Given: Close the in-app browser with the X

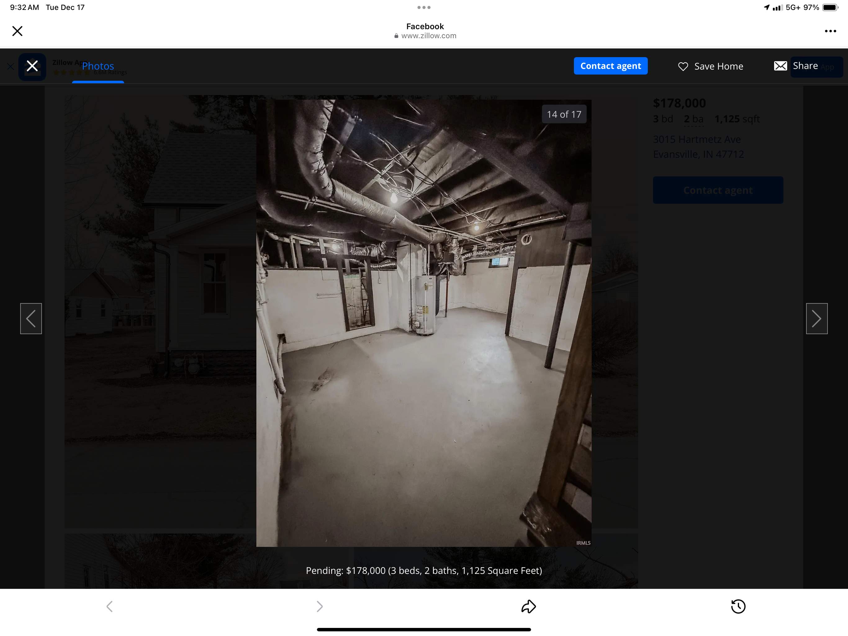Looking at the screenshot, I should tap(17, 31).
